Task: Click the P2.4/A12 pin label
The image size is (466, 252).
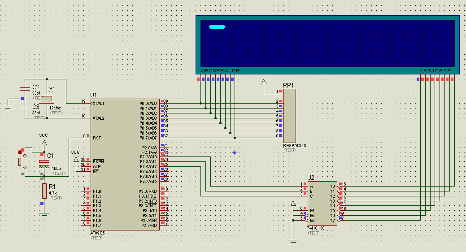Action: tap(148, 167)
